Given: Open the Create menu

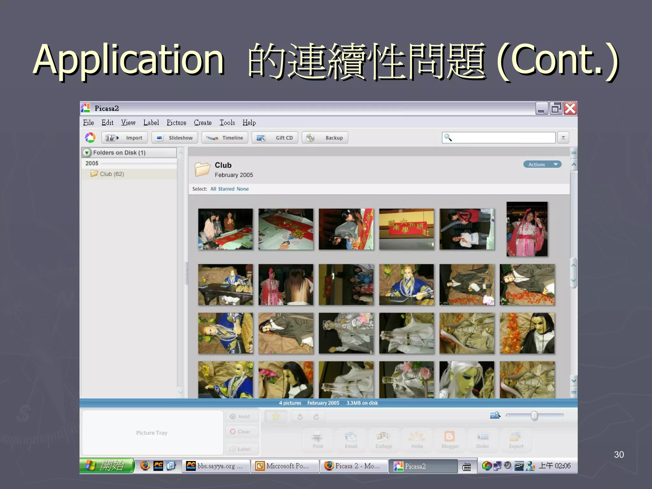Looking at the screenshot, I should tap(202, 123).
